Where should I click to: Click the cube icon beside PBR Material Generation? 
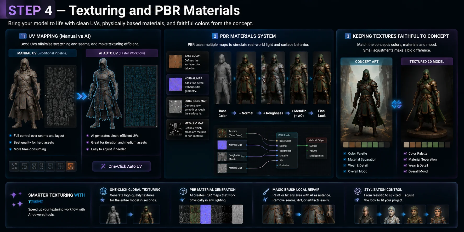click(183, 191)
